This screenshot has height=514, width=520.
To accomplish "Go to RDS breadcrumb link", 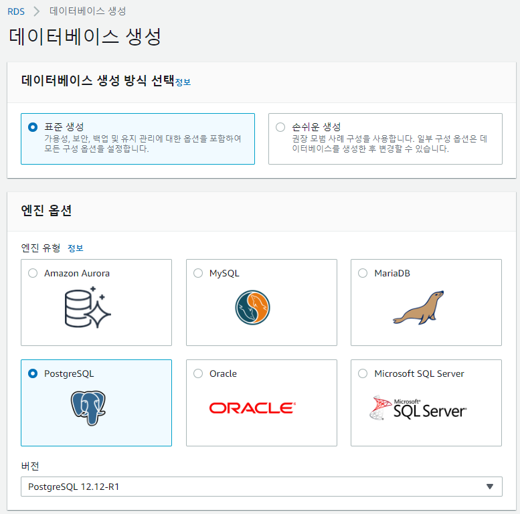I will [x=16, y=11].
